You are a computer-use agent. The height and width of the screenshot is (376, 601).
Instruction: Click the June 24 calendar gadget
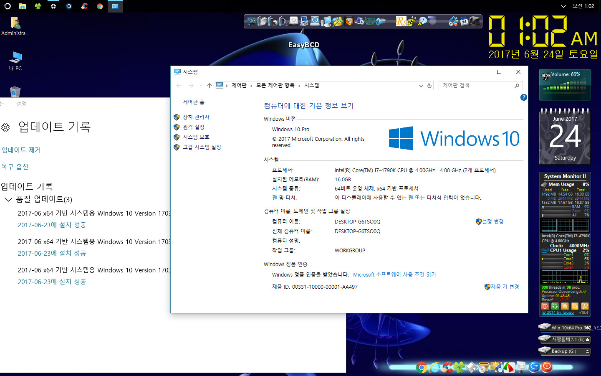pos(565,136)
